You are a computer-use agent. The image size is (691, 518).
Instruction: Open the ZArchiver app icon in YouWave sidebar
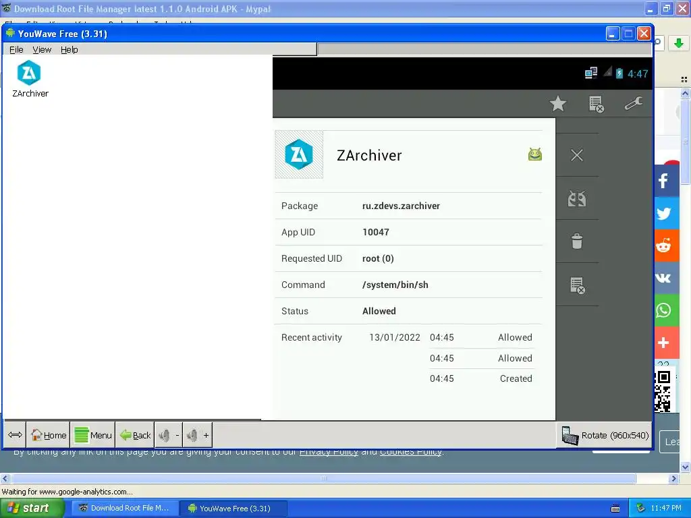30,79
